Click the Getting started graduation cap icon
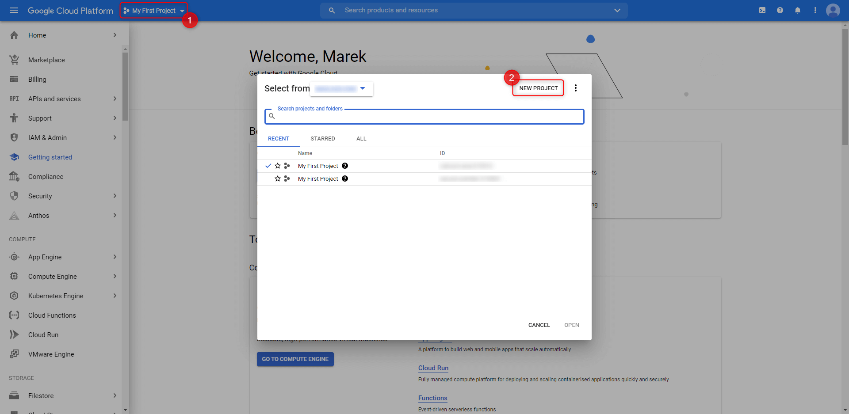This screenshot has width=849, height=414. click(x=14, y=157)
